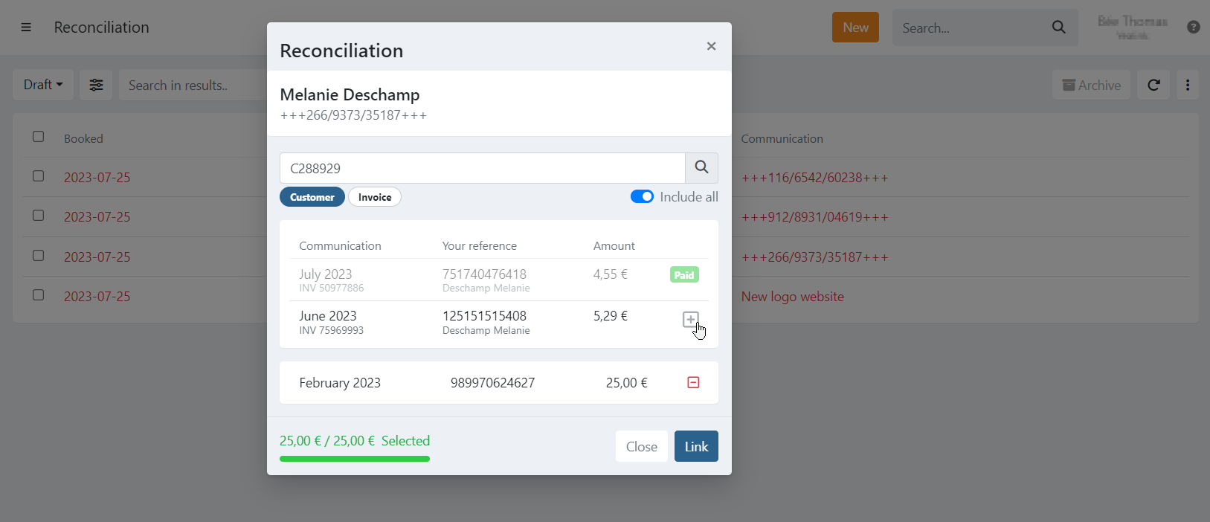
Task: Click the top bar search magnifier
Action: point(1058,28)
